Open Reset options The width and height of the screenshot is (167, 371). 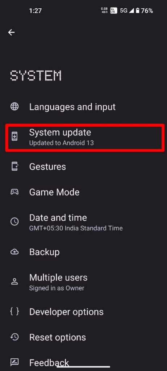[x=83, y=337]
